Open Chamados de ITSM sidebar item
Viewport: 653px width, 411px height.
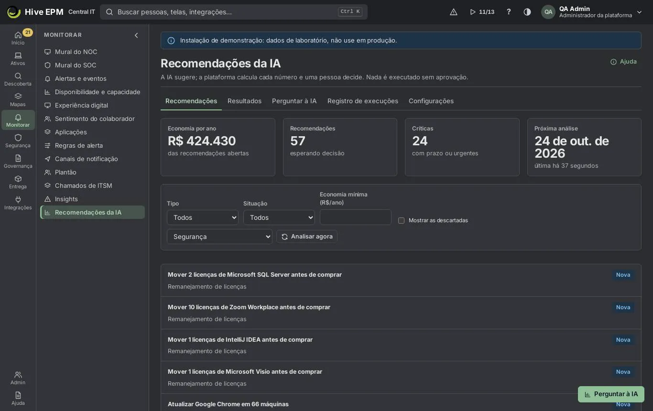pyautogui.click(x=93, y=185)
